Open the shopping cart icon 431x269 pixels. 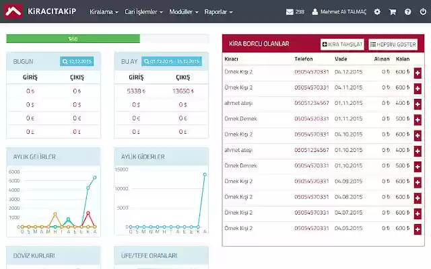point(393,12)
